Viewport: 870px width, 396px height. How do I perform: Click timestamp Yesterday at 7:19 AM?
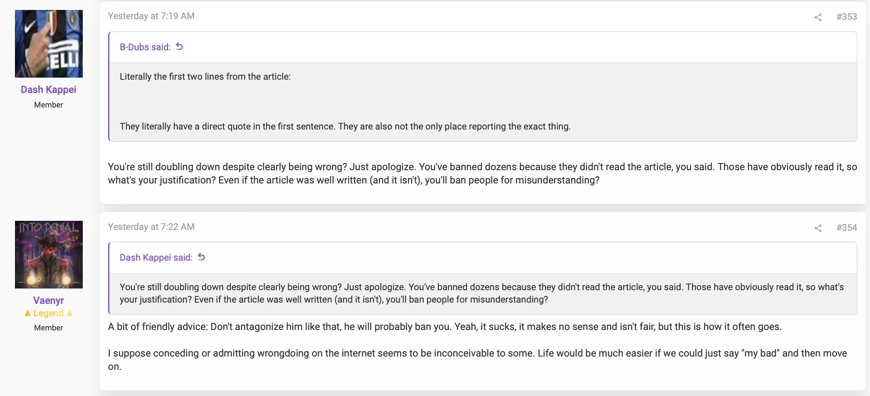point(151,16)
